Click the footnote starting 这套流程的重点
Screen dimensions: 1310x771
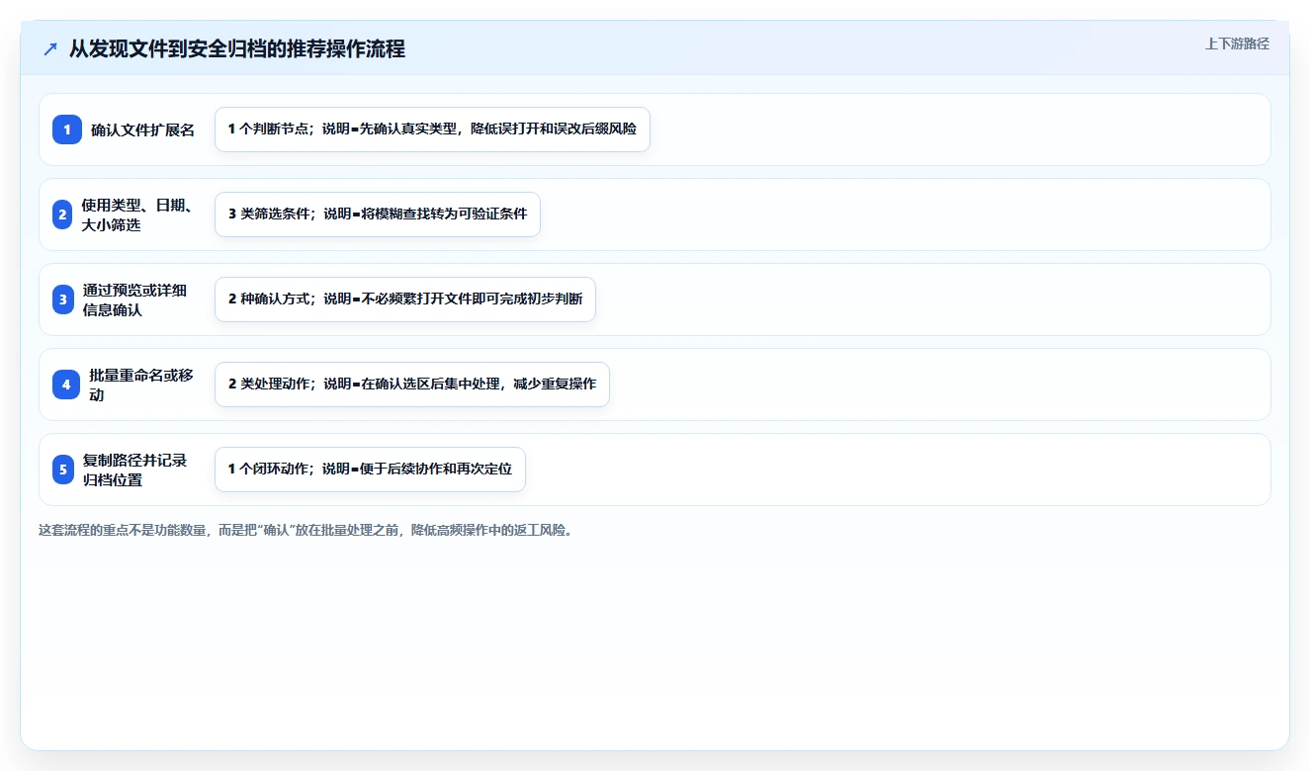306,530
